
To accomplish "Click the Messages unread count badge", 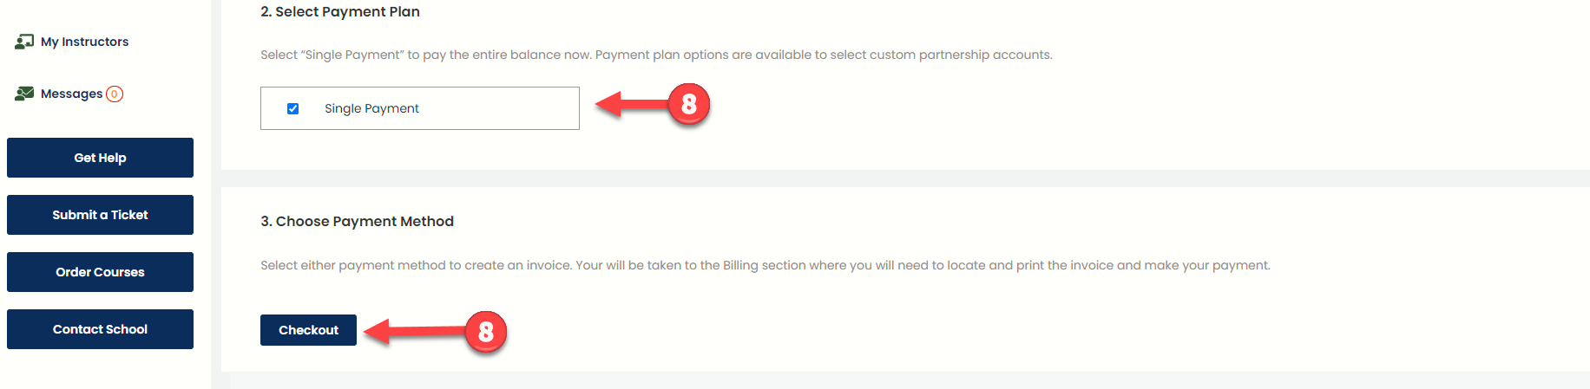I will pos(115,94).
